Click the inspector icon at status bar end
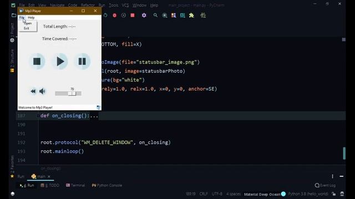The height and width of the screenshot is (199, 355). coord(342,194)
